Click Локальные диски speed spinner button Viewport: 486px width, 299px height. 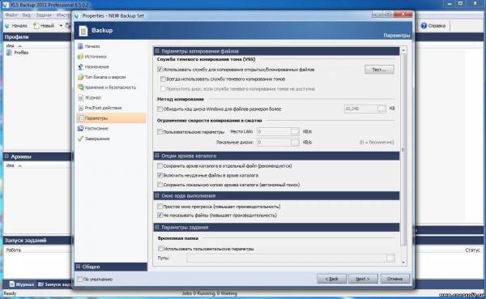click(x=295, y=143)
